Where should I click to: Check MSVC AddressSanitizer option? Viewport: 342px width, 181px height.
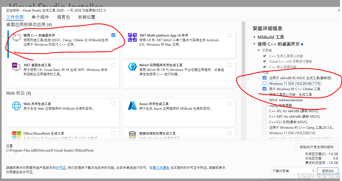[264, 100]
